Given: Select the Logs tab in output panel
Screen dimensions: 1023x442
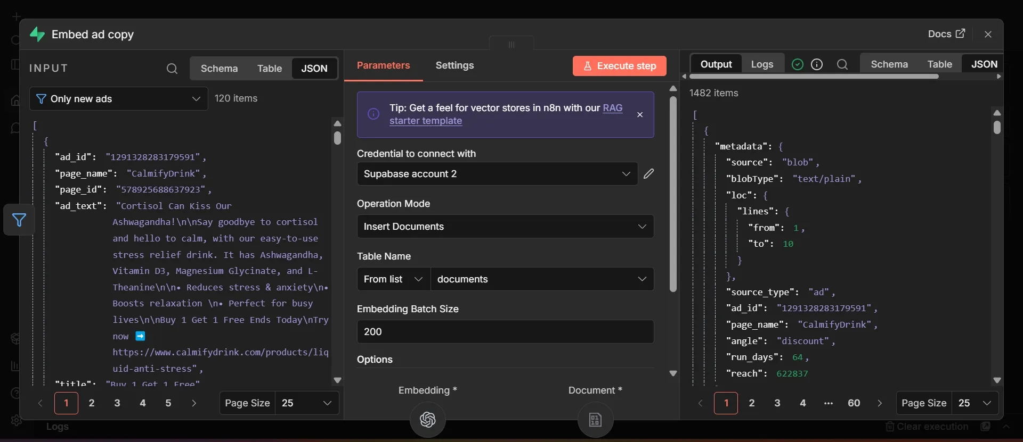Looking at the screenshot, I should (x=762, y=64).
